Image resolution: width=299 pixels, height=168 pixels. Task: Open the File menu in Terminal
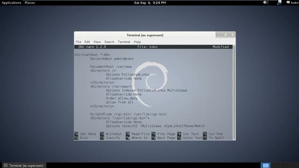(x=78, y=42)
